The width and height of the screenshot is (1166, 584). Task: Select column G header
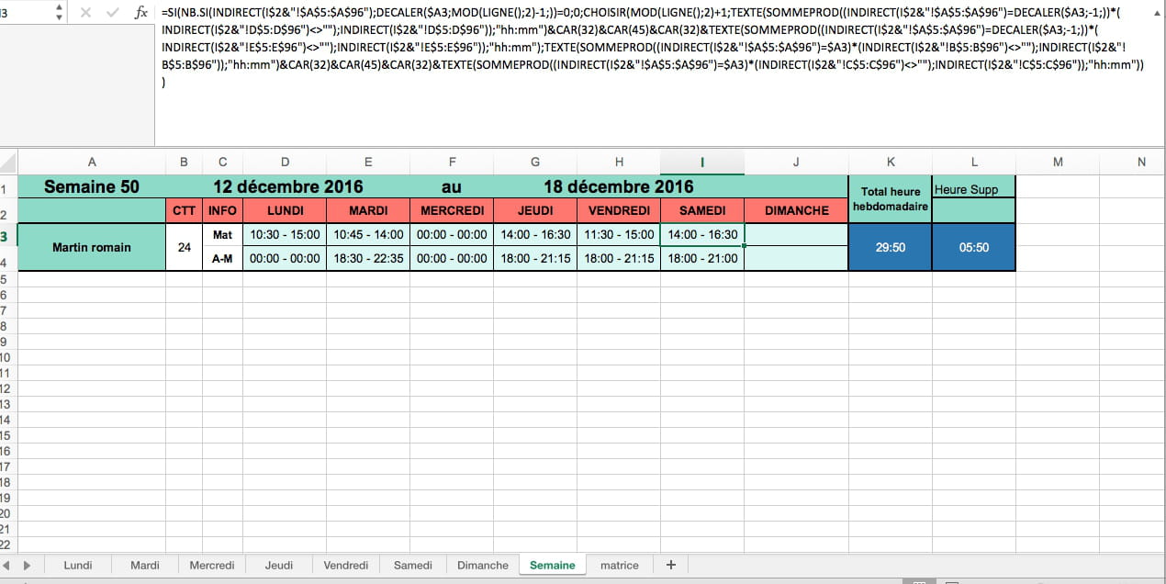(535, 163)
